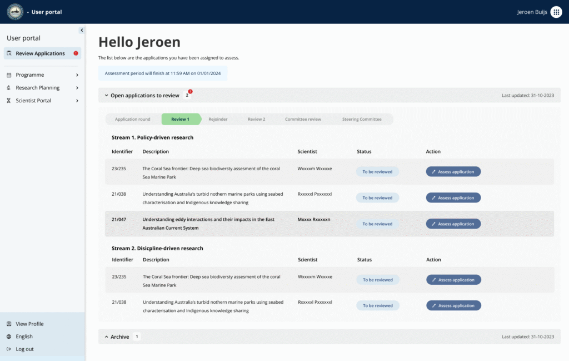Open the app grid menu icon

point(556,12)
